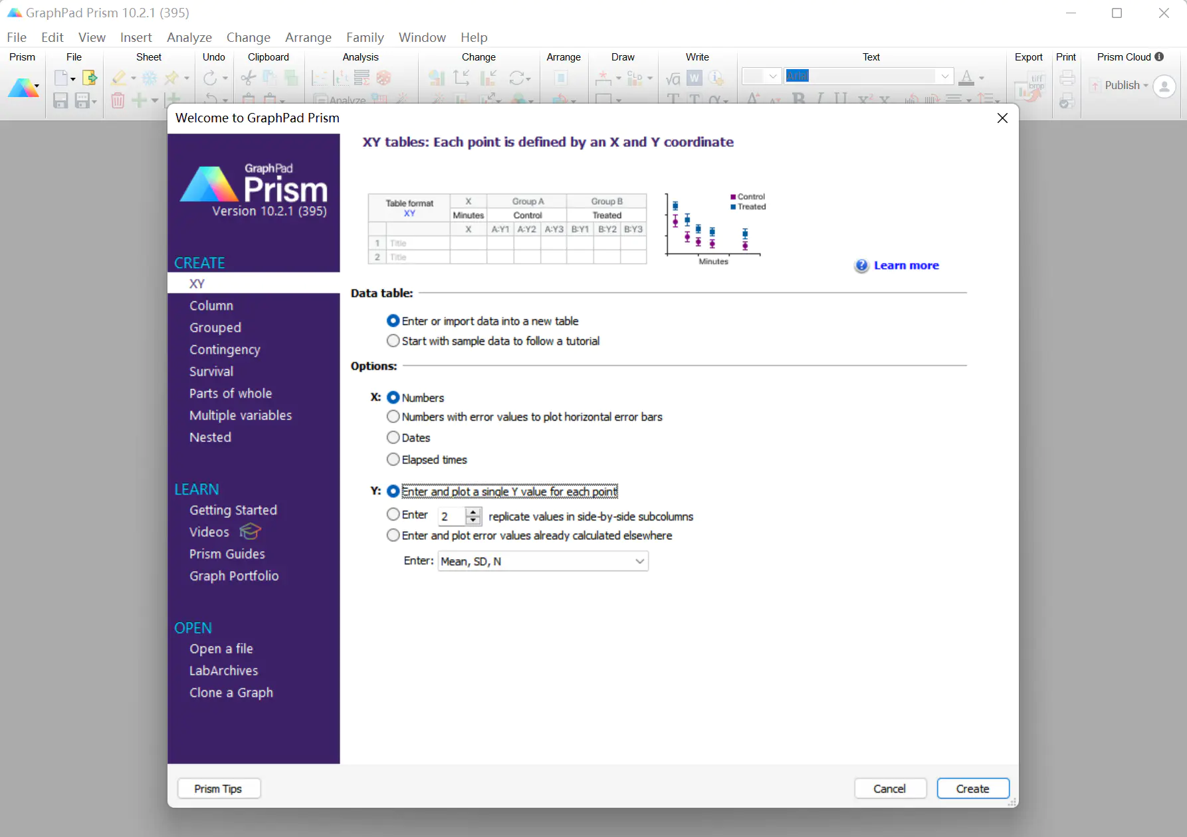
Task: Expand the New file dropdown arrow
Action: click(x=73, y=78)
